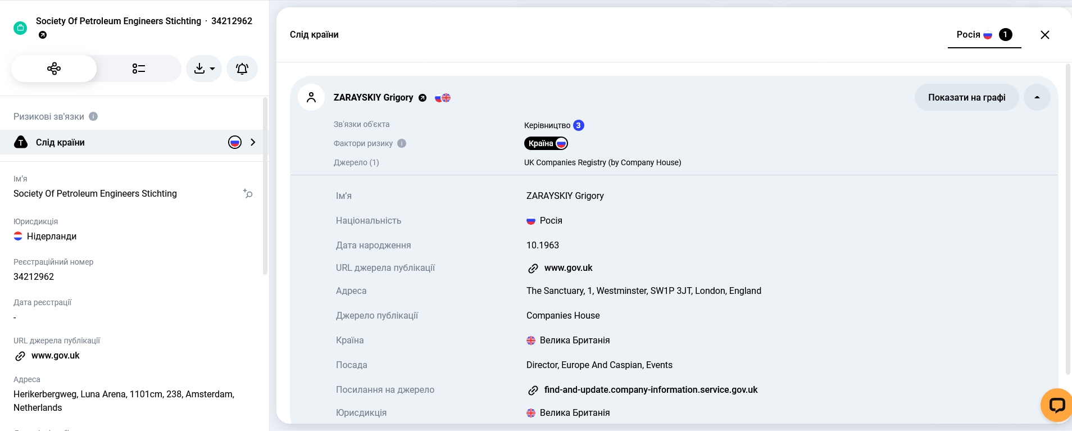Switch to the list details view icon
Viewport: 1072px width, 431px height.
pos(138,68)
